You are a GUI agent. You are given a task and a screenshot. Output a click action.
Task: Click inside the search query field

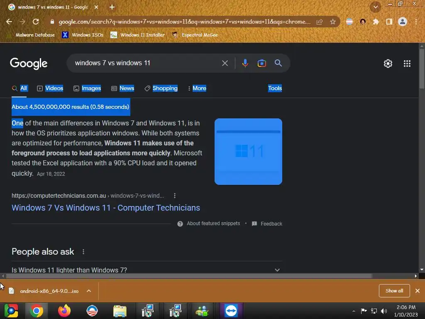point(147,63)
